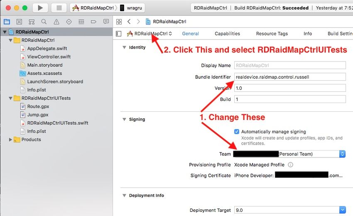This screenshot has height=216, width=353.
Task: Click the Version field
Action: [x=290, y=88]
